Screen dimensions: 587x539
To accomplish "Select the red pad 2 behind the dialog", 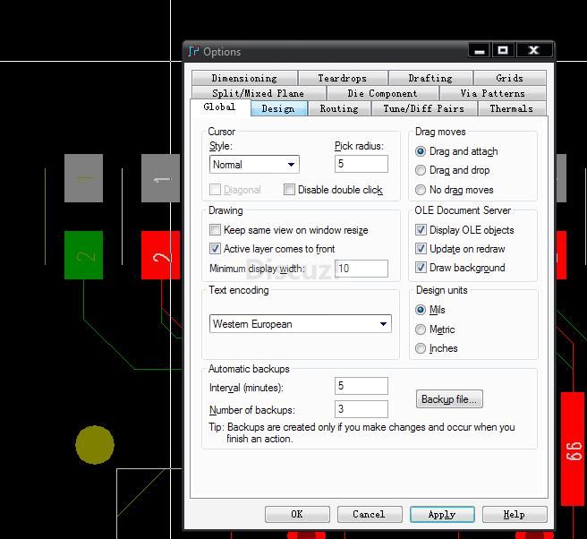I will click(160, 255).
